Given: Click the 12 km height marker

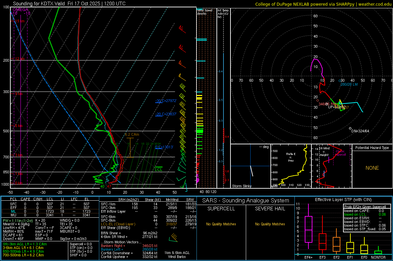Looking at the screenshot, I should click(x=20, y=59).
